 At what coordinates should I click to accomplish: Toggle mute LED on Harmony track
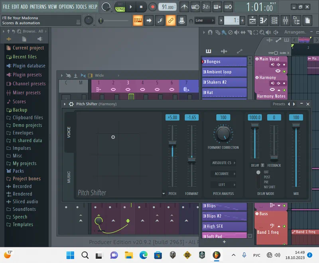(x=284, y=90)
